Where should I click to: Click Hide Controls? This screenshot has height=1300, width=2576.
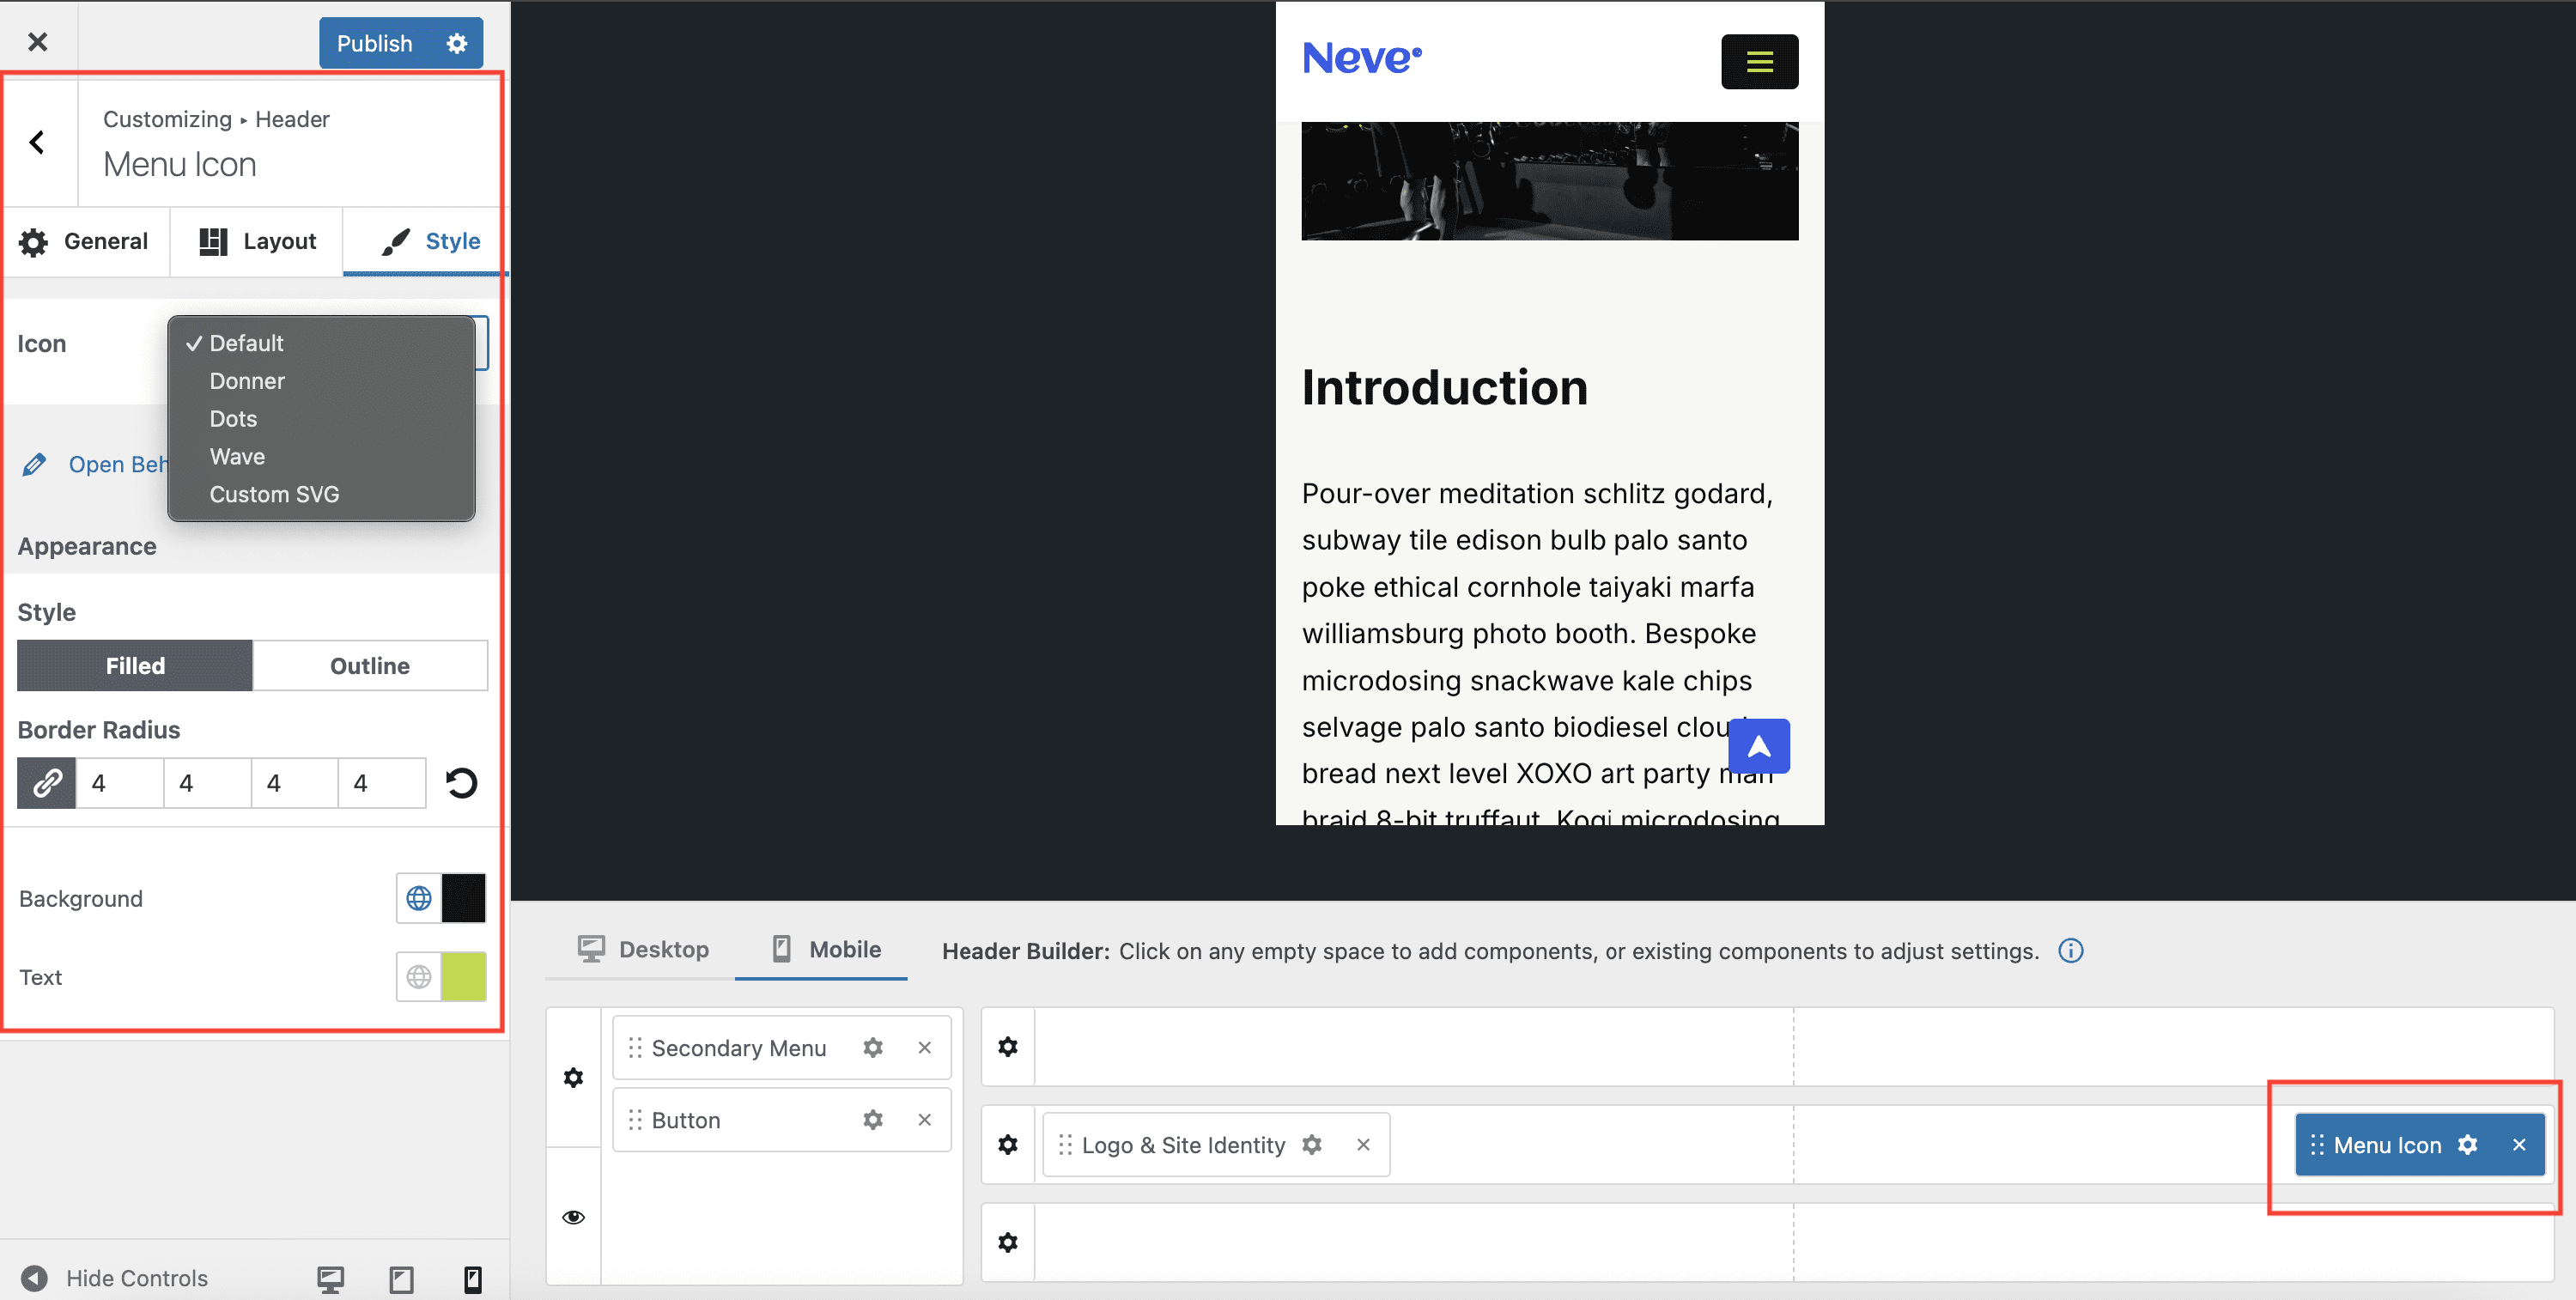pyautogui.click(x=115, y=1278)
